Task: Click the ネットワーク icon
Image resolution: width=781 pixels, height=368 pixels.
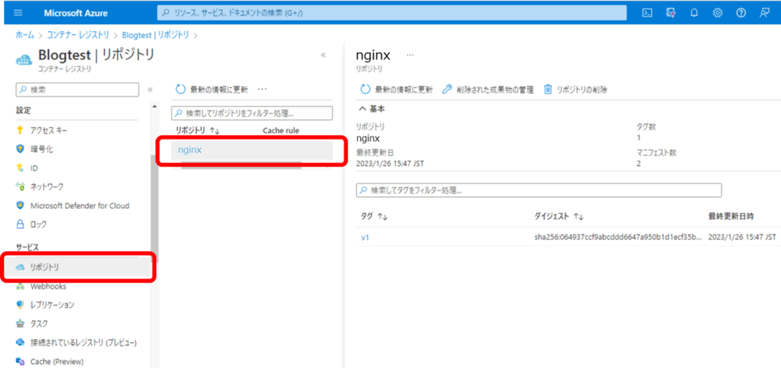Action: click(20, 186)
